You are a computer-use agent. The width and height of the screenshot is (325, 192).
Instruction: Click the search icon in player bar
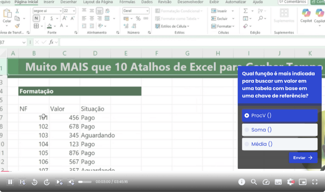click(254, 182)
